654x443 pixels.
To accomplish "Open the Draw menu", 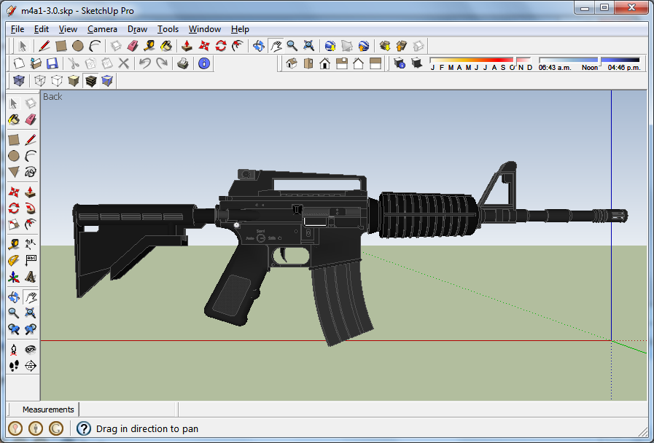I will pyautogui.click(x=137, y=29).
